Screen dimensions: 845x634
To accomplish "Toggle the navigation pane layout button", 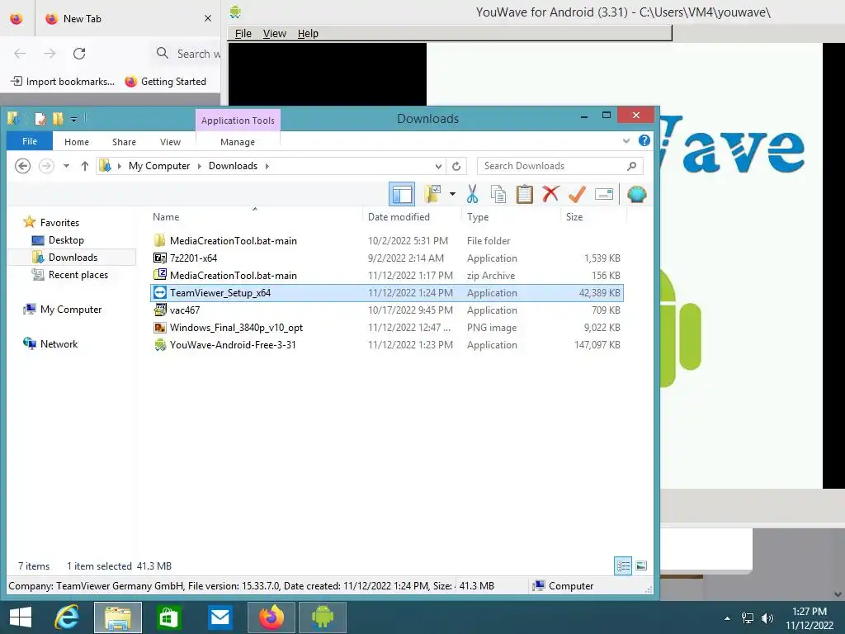I will pyautogui.click(x=402, y=195).
